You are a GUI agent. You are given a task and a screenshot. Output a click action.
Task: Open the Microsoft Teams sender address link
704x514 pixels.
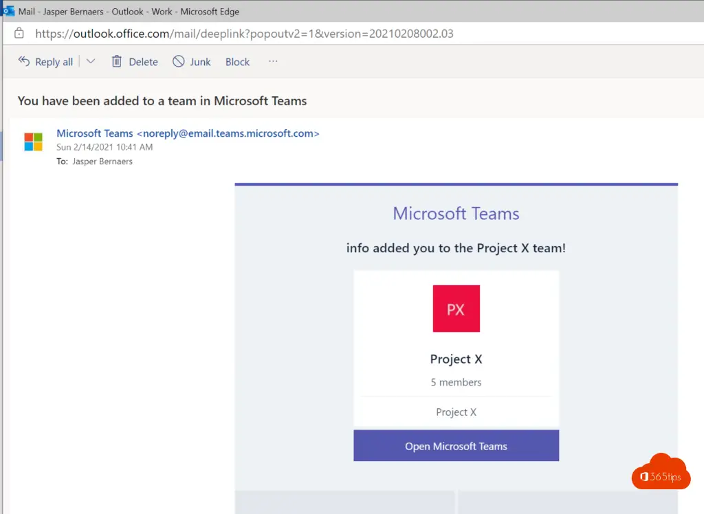(x=188, y=133)
